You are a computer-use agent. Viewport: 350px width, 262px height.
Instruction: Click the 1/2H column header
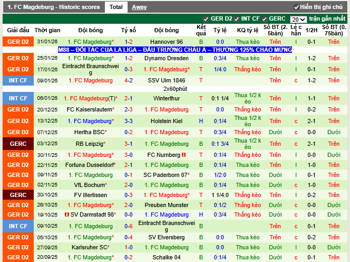coord(312,30)
